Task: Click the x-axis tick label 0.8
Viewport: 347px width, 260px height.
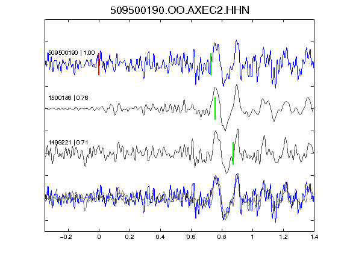Action: click(222, 237)
